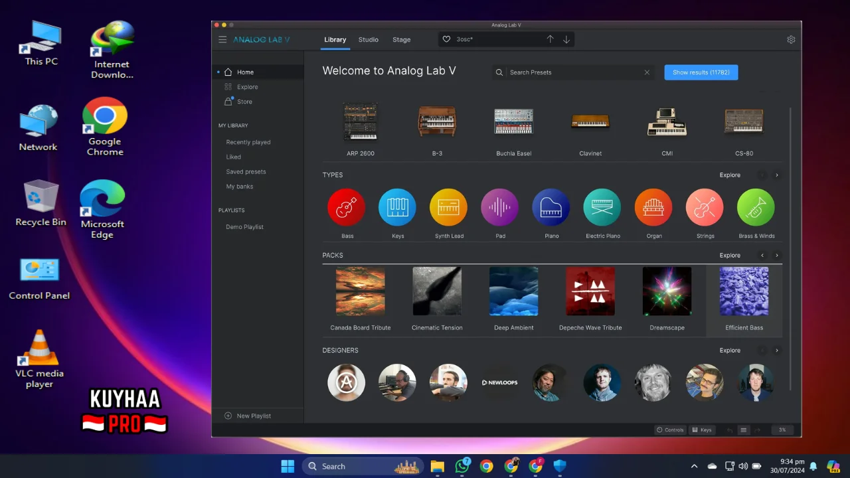Choose the Synth Lead type icon
The width and height of the screenshot is (850, 478).
tap(449, 207)
